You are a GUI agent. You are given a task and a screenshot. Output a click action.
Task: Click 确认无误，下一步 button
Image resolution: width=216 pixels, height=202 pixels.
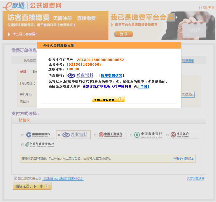coord(32,186)
